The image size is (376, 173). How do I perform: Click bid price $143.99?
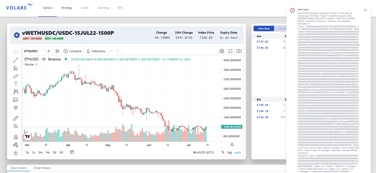tap(262, 117)
